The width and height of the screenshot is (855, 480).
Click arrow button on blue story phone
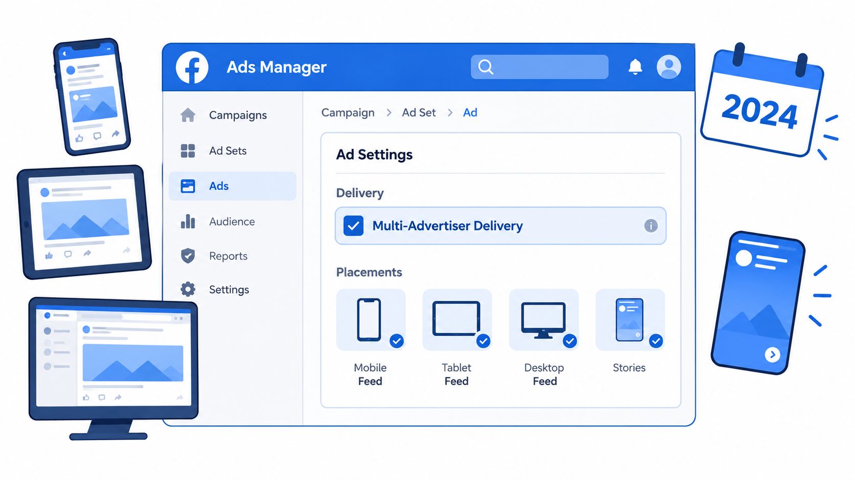point(772,354)
